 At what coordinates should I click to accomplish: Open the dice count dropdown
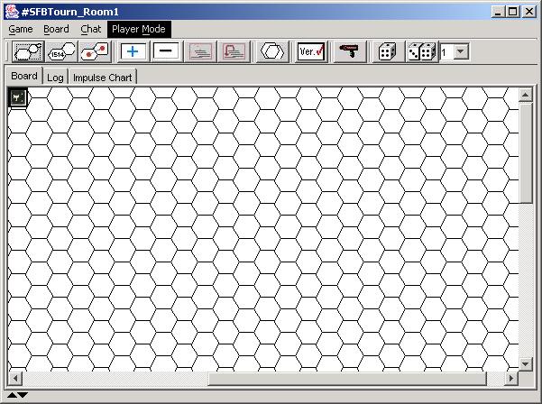(461, 52)
